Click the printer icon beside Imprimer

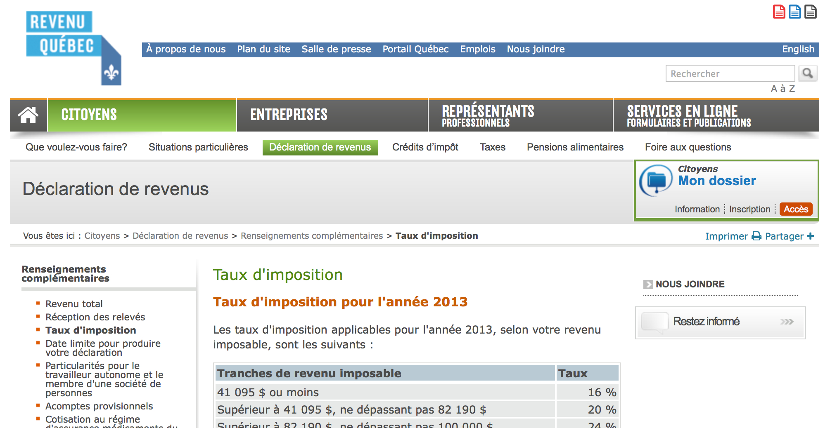(756, 236)
